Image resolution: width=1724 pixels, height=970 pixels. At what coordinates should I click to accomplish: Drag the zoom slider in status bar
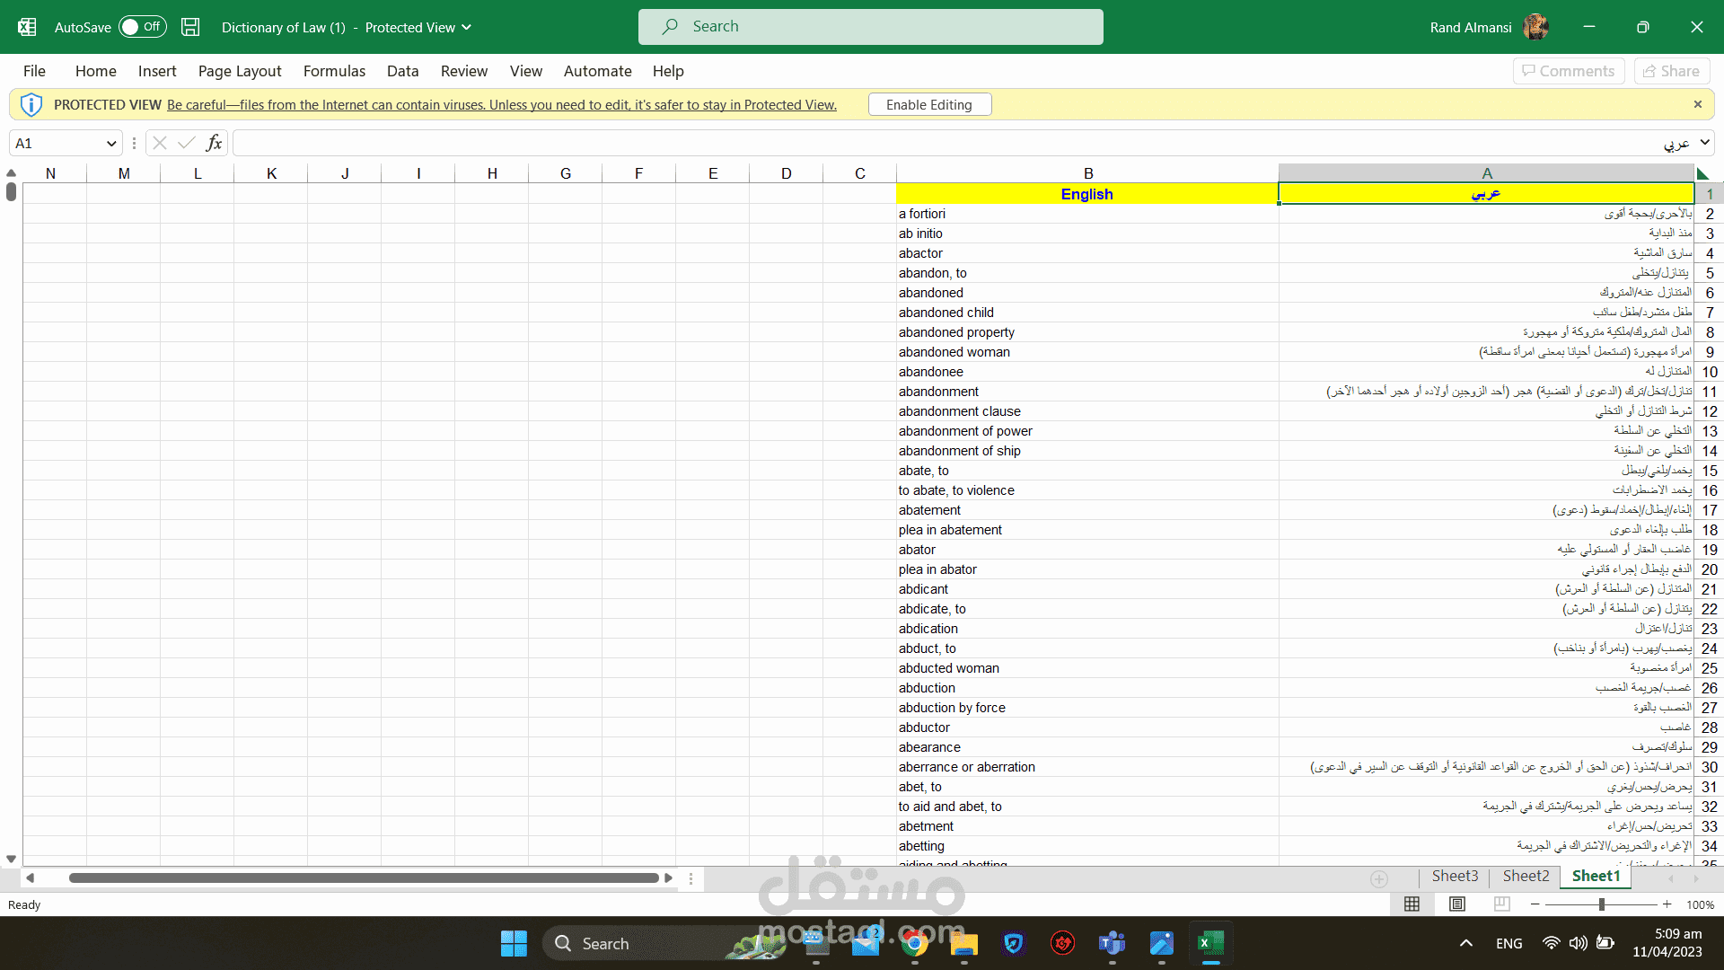pos(1600,904)
